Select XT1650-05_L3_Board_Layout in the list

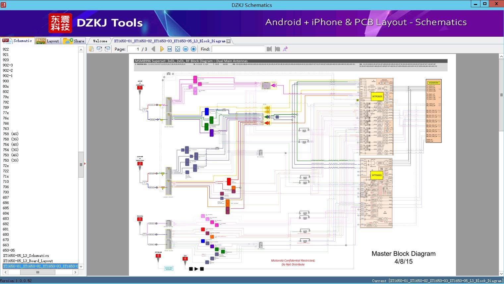(28, 261)
